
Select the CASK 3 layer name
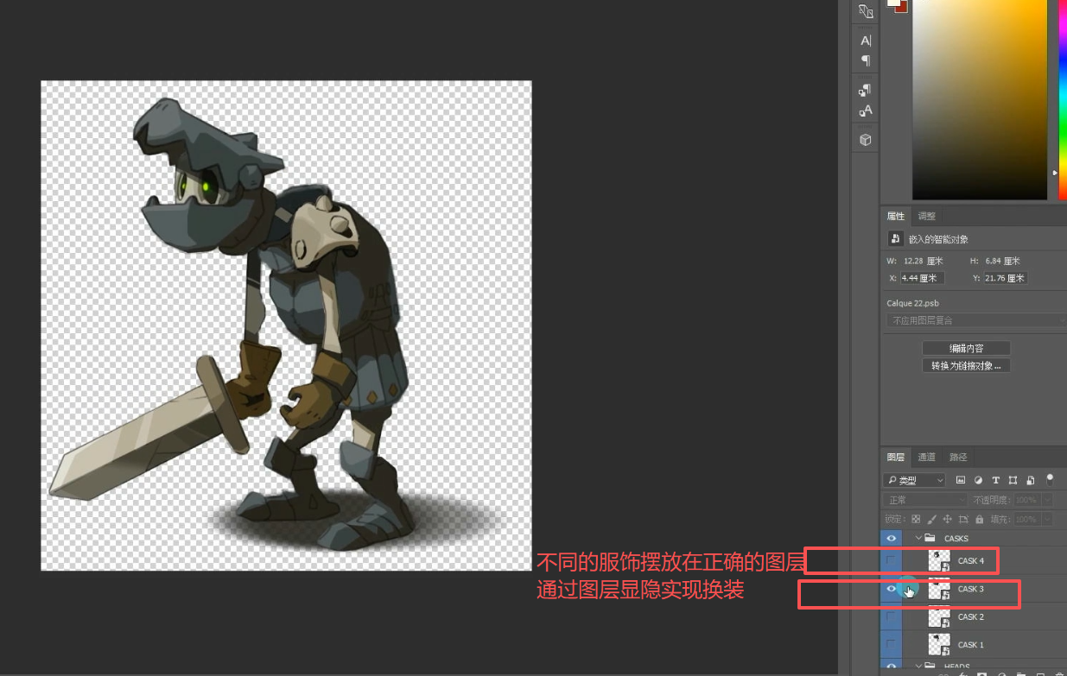tap(971, 589)
